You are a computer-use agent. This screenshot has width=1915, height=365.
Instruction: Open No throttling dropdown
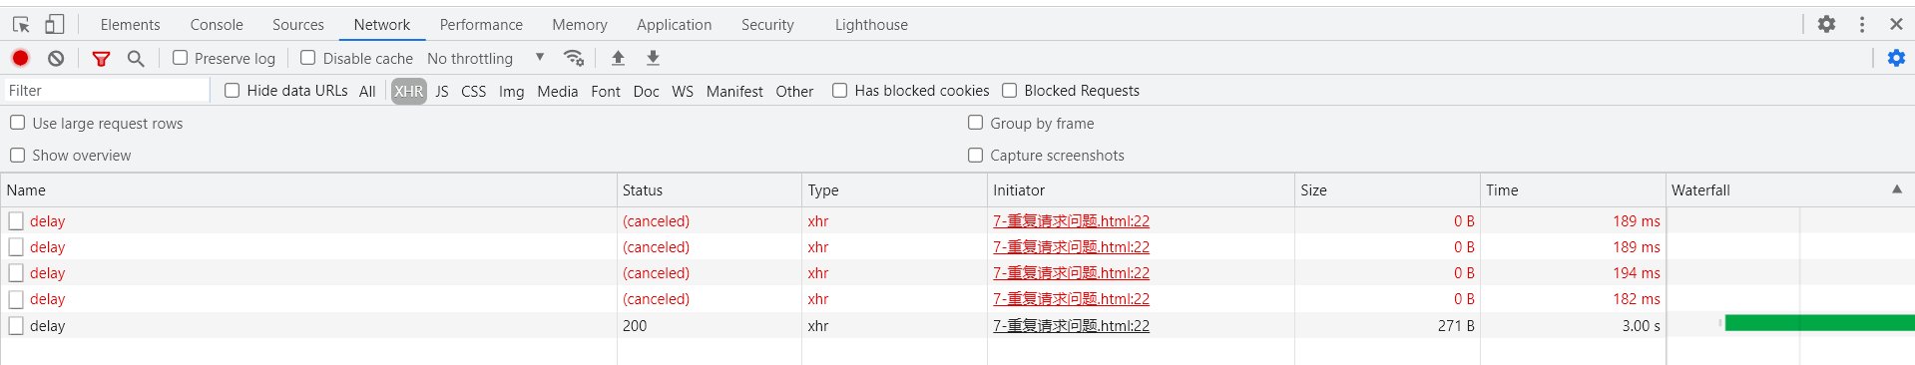[x=486, y=58]
